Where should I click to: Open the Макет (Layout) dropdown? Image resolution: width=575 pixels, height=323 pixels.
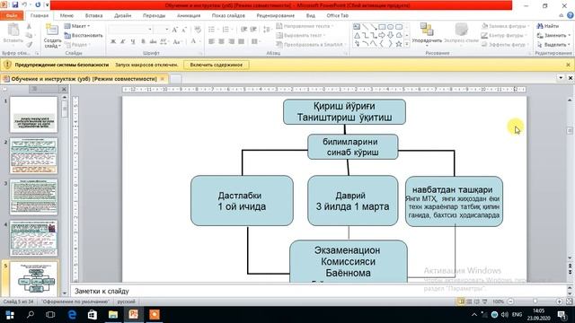[77, 26]
